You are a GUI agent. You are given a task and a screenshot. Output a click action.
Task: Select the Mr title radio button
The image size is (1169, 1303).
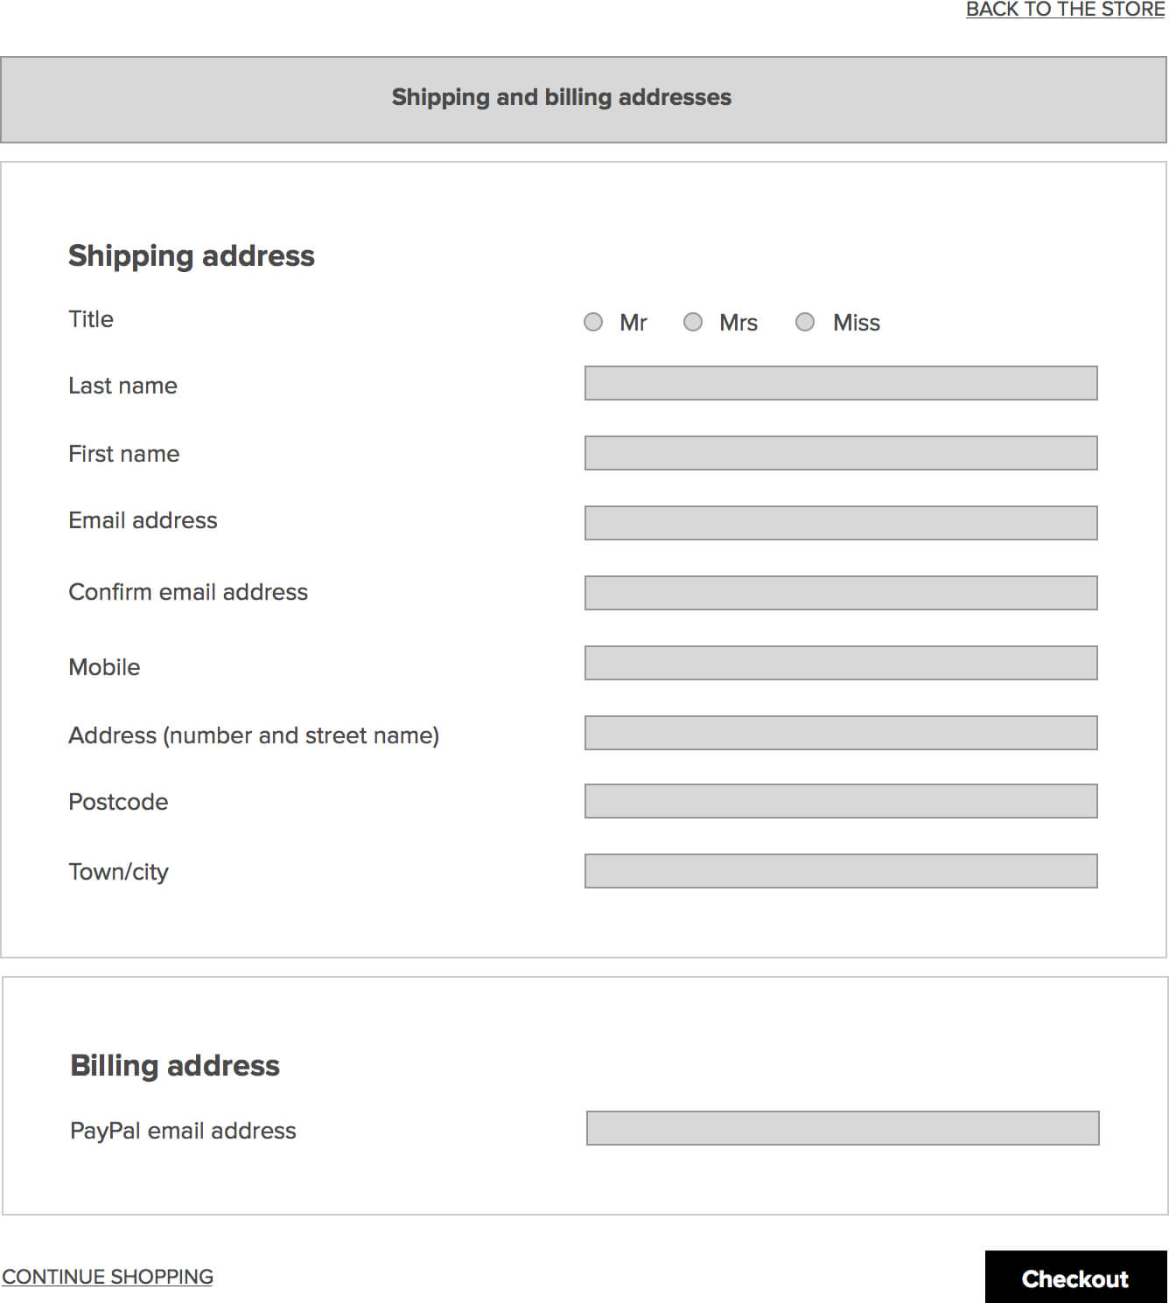593,322
